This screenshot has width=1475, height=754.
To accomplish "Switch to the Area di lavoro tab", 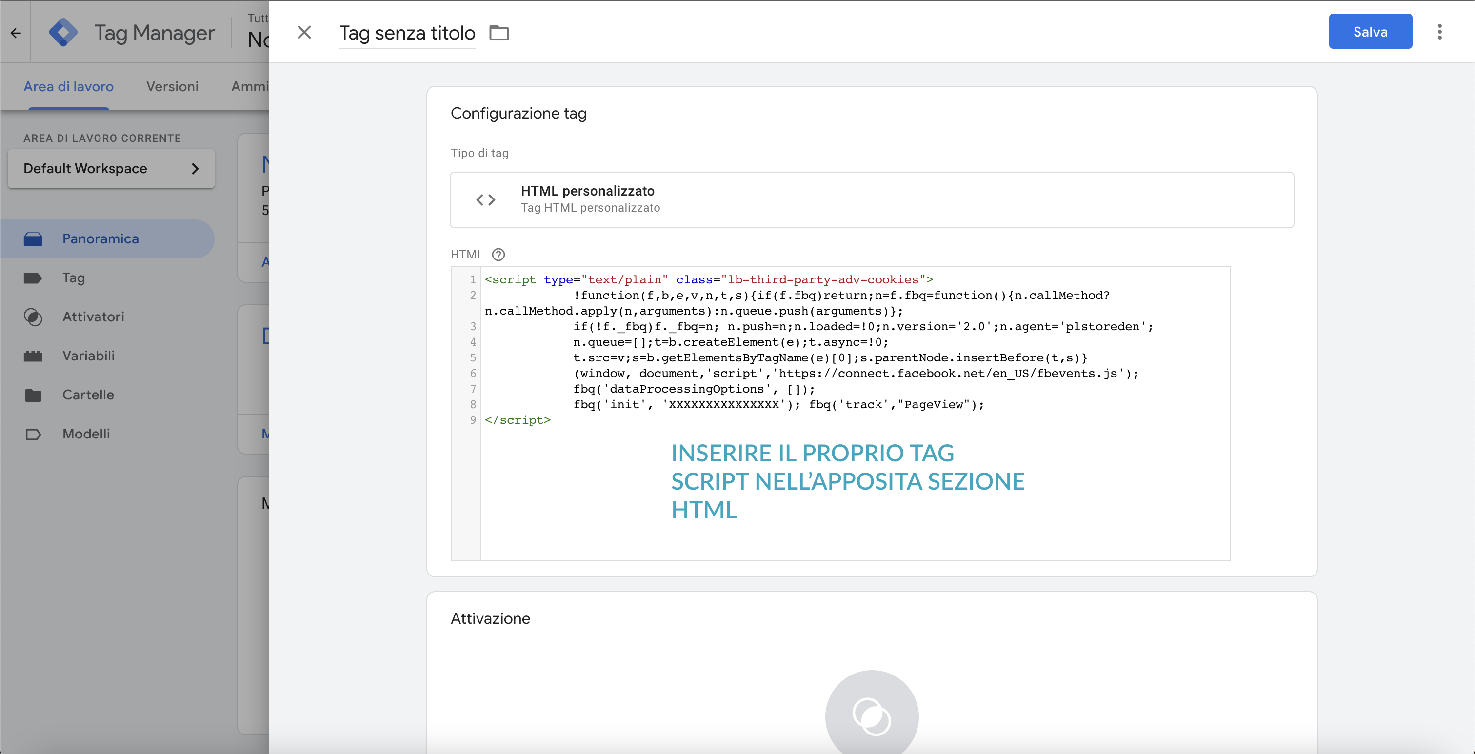I will click(x=68, y=86).
